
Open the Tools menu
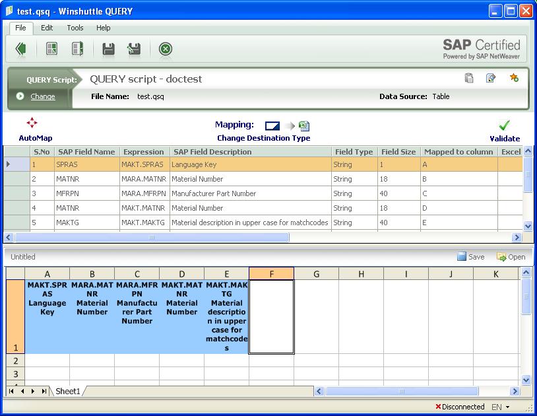click(x=75, y=28)
